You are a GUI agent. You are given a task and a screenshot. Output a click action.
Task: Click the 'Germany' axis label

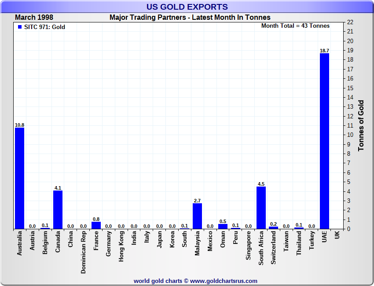pos(109,244)
